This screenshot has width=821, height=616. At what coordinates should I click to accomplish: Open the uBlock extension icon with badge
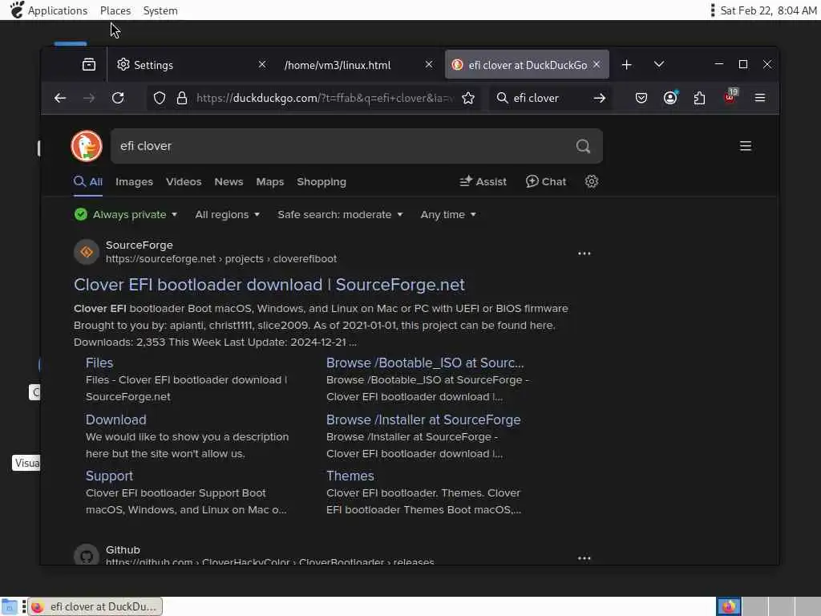point(730,97)
